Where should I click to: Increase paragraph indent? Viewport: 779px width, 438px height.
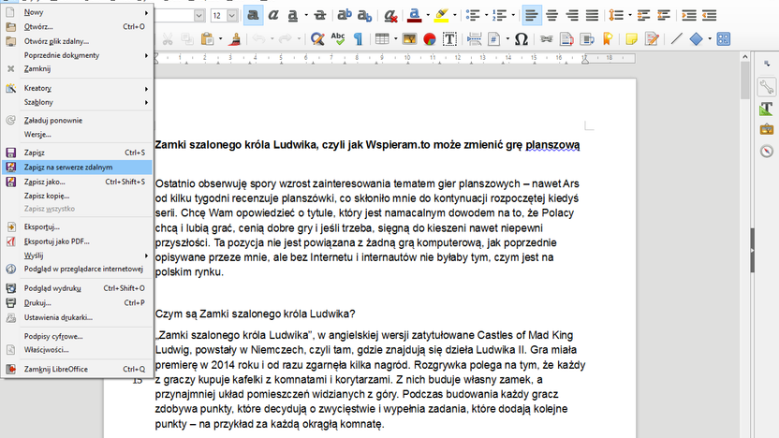pos(689,15)
